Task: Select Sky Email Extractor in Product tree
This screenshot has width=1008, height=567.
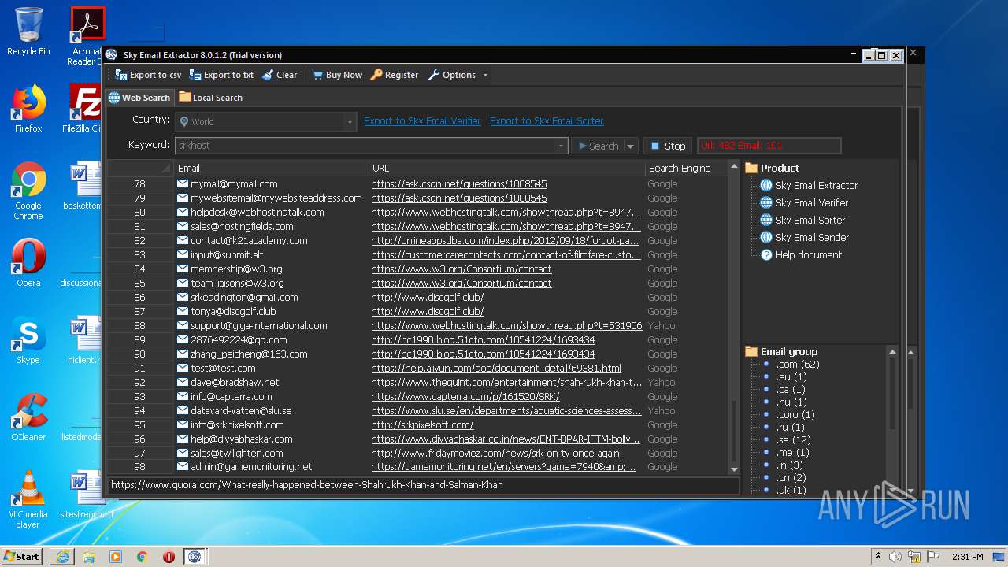Action: point(817,185)
